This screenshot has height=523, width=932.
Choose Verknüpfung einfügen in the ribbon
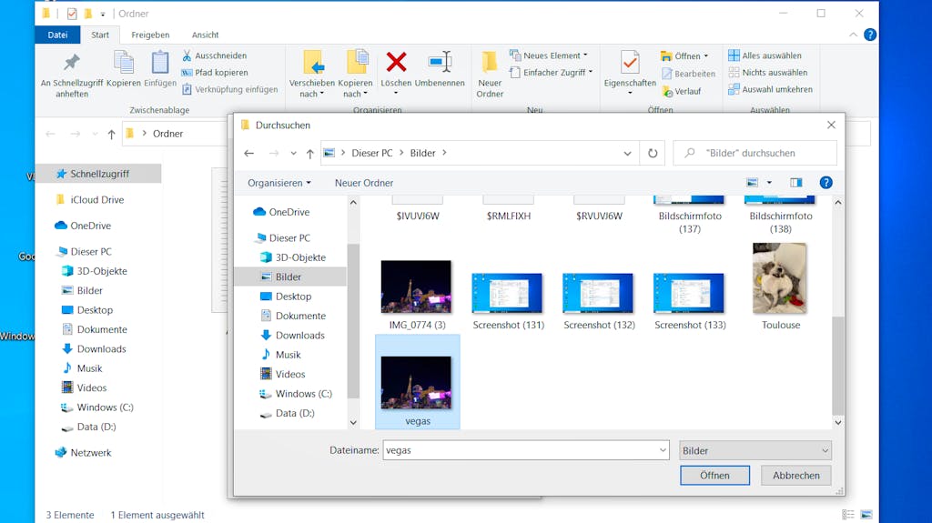click(229, 89)
